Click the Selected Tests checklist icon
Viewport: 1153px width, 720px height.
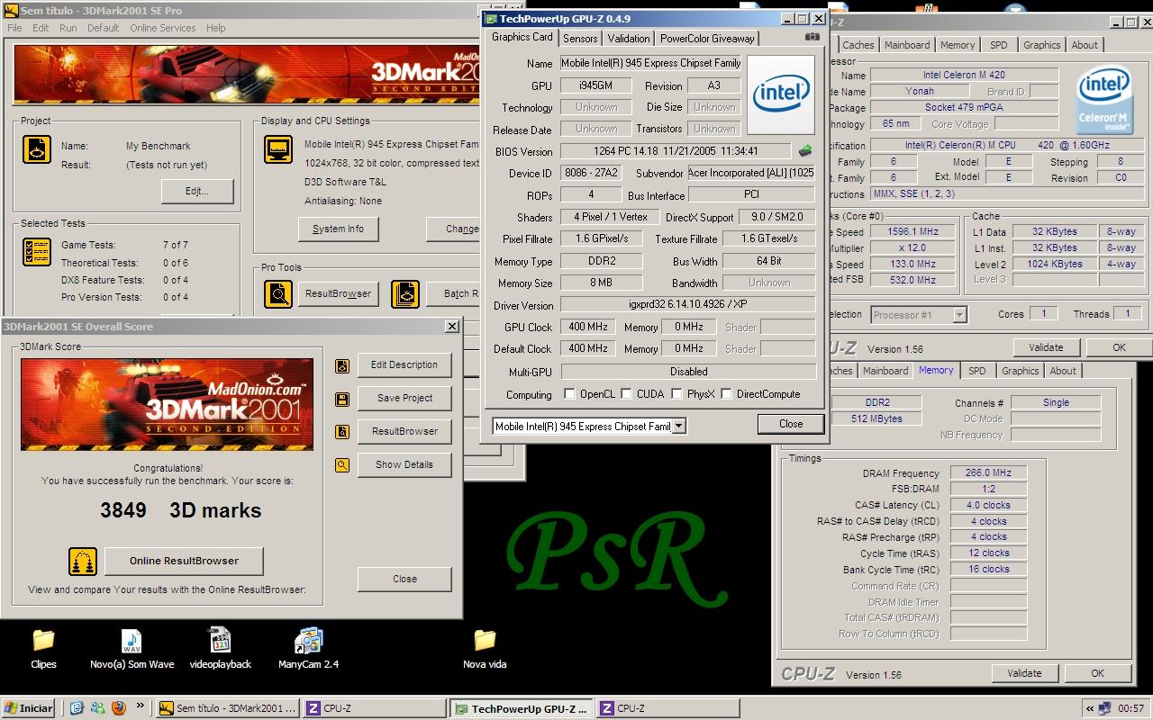coord(37,252)
